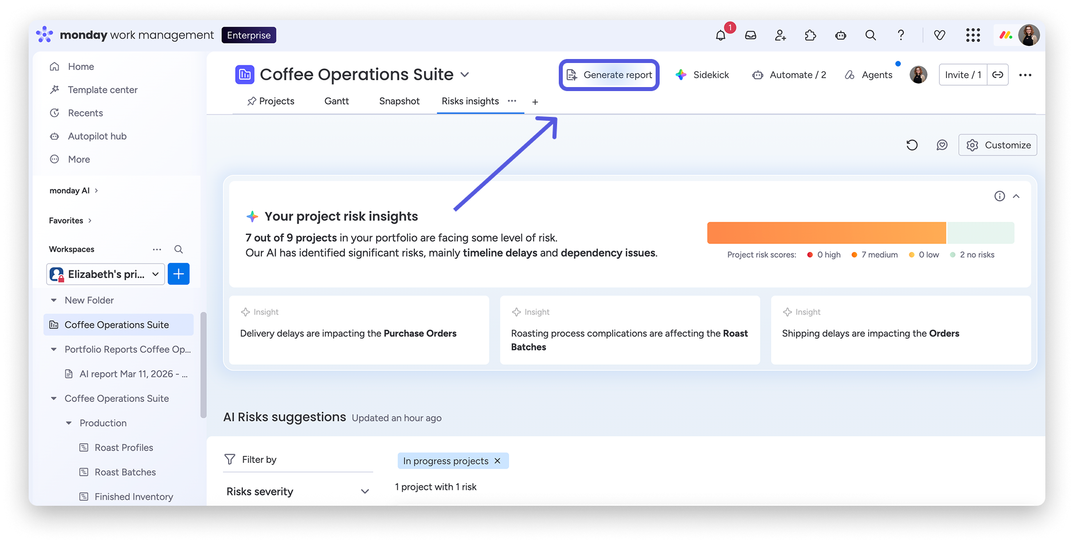Open the board options three-dot menu
Viewport: 1074px width, 543px height.
tap(1025, 75)
